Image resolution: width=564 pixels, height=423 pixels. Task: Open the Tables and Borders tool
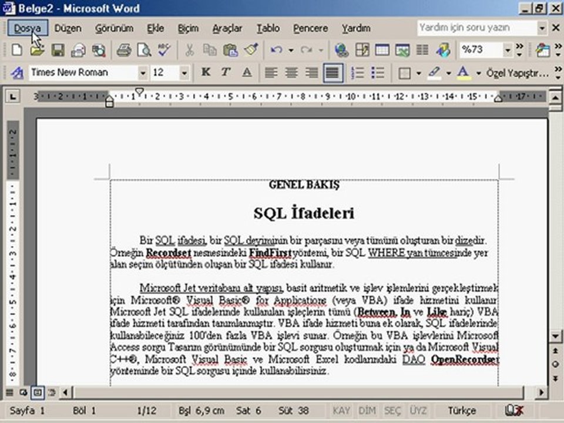tap(362, 50)
